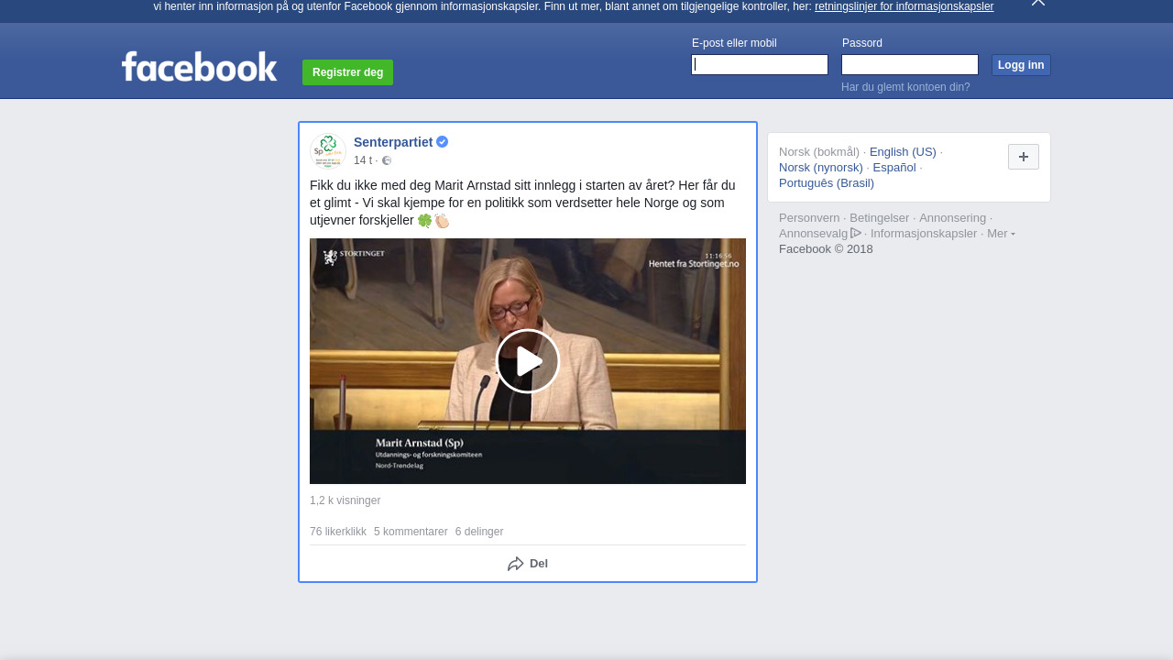Focus the E-post eller mobil field
This screenshot has height=660, width=1173.
click(760, 64)
